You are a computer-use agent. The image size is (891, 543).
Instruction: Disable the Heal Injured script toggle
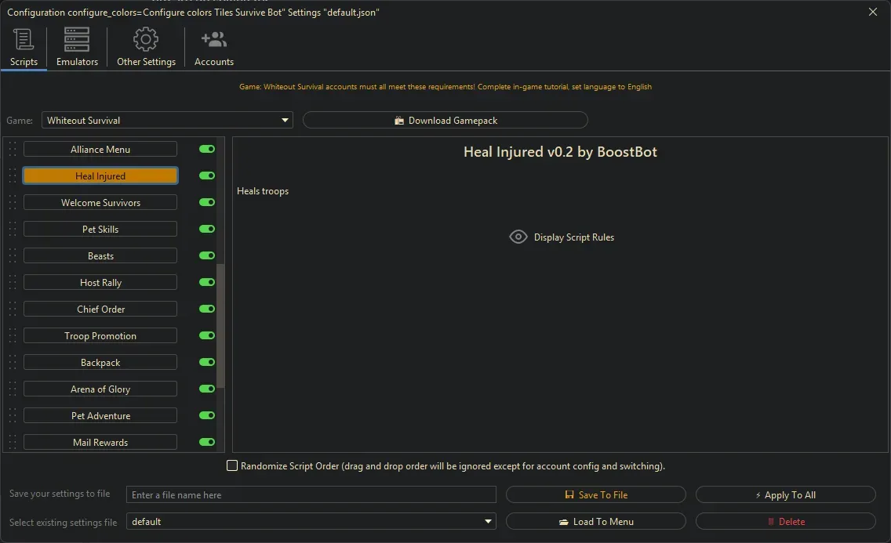click(207, 176)
